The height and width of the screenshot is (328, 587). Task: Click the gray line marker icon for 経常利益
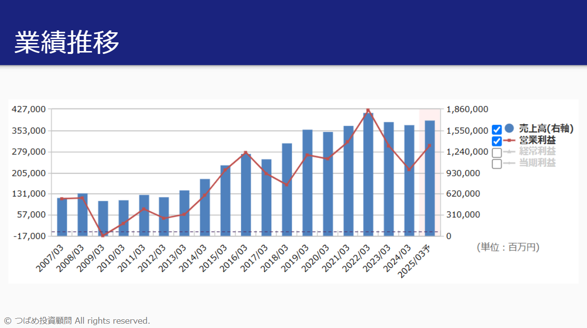(509, 152)
